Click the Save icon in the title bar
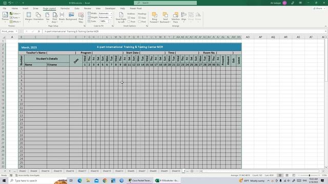The height and width of the screenshot is (184, 328). point(5,3)
